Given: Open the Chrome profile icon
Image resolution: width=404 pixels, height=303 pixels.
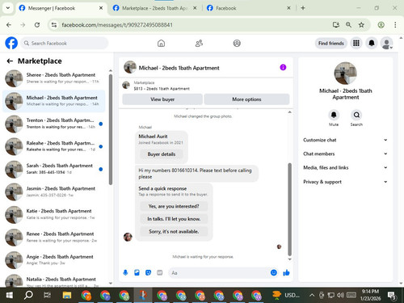Looking at the screenshot, I should coord(381,25).
